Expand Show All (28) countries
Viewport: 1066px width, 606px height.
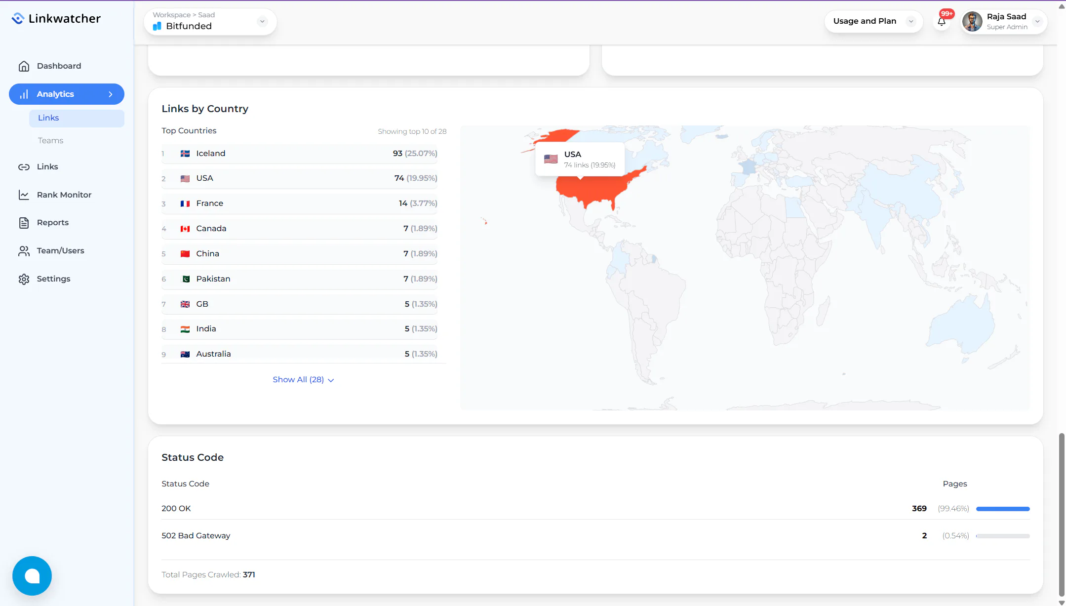[303, 380]
